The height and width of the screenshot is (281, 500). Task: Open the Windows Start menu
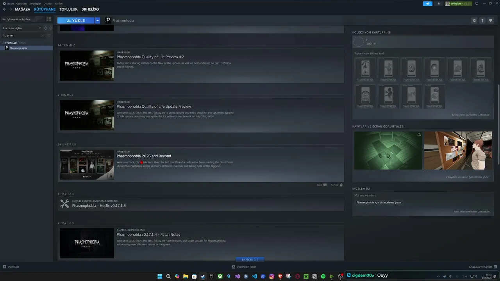(160, 276)
